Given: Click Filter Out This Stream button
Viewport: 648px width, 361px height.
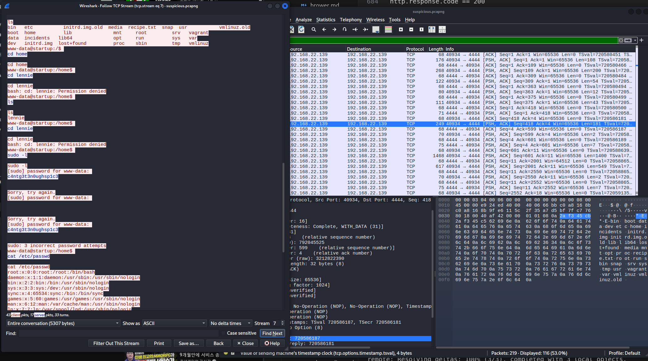Looking at the screenshot, I should (x=116, y=343).
